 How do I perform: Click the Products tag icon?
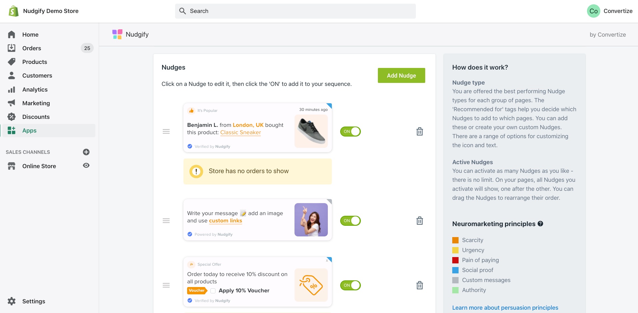[12, 62]
